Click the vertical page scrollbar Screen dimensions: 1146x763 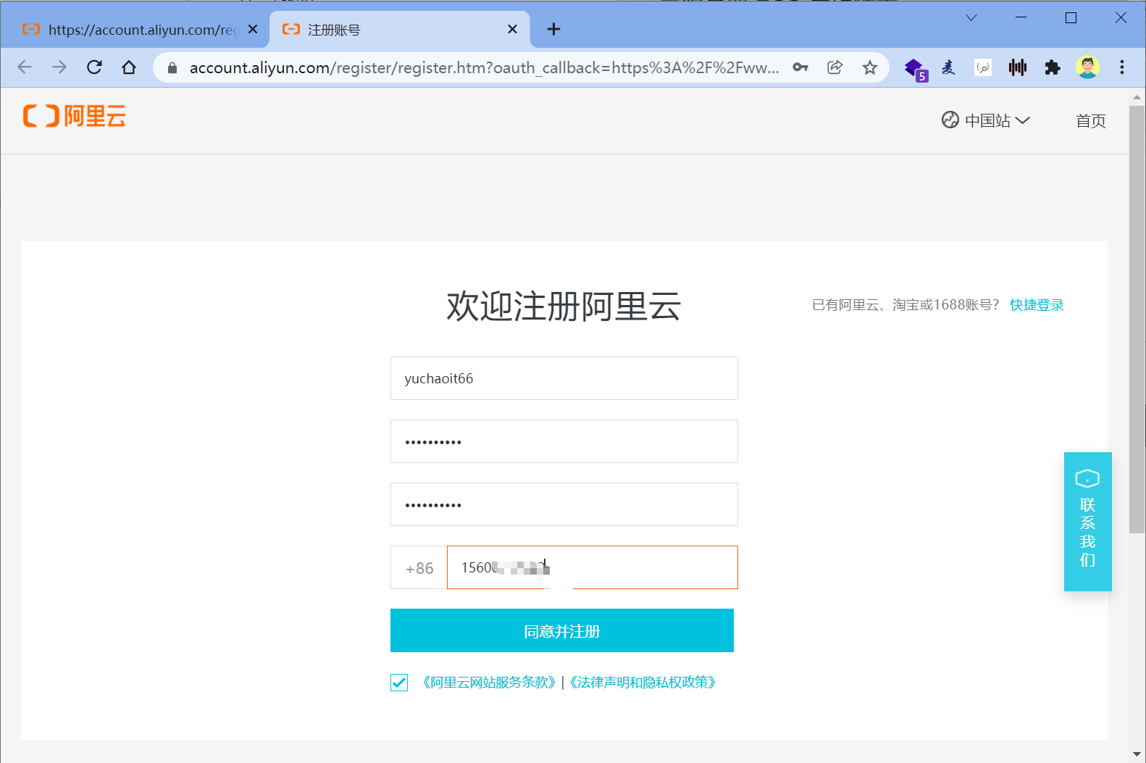coord(1137,319)
